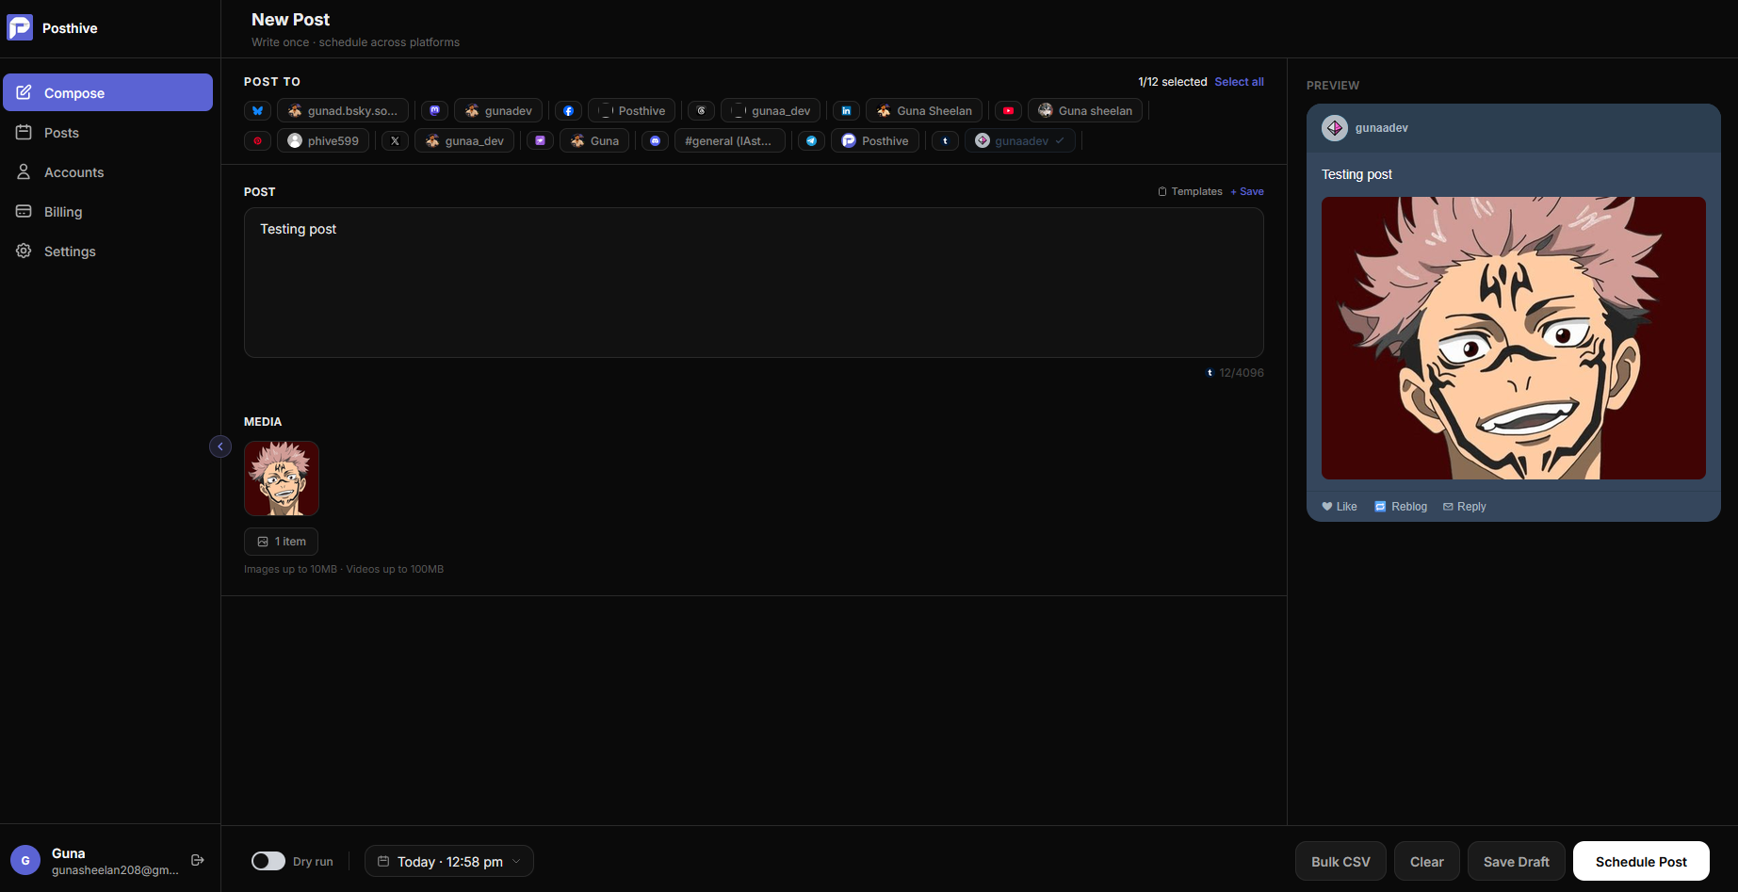Go to Posts in the sidebar
This screenshot has height=892, width=1738.
pyautogui.click(x=108, y=133)
